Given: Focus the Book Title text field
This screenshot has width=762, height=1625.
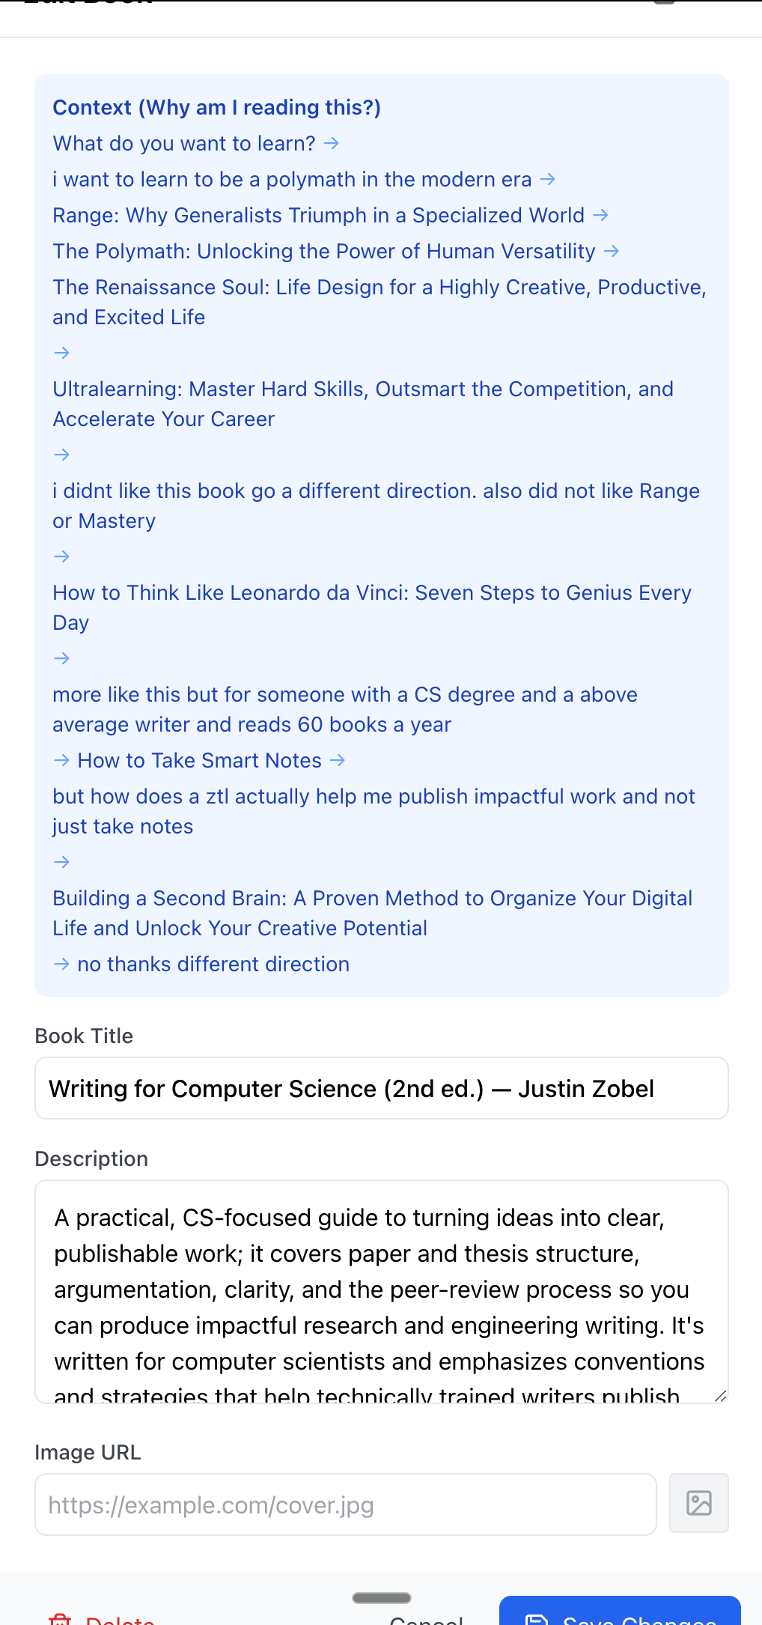Looking at the screenshot, I should 381,1088.
